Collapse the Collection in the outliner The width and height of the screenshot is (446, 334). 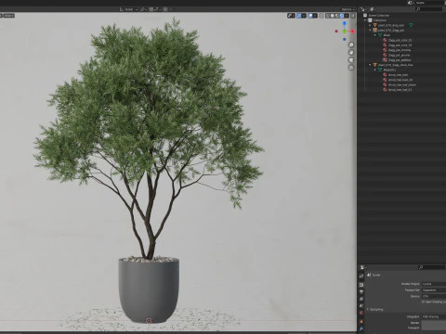coord(365,20)
